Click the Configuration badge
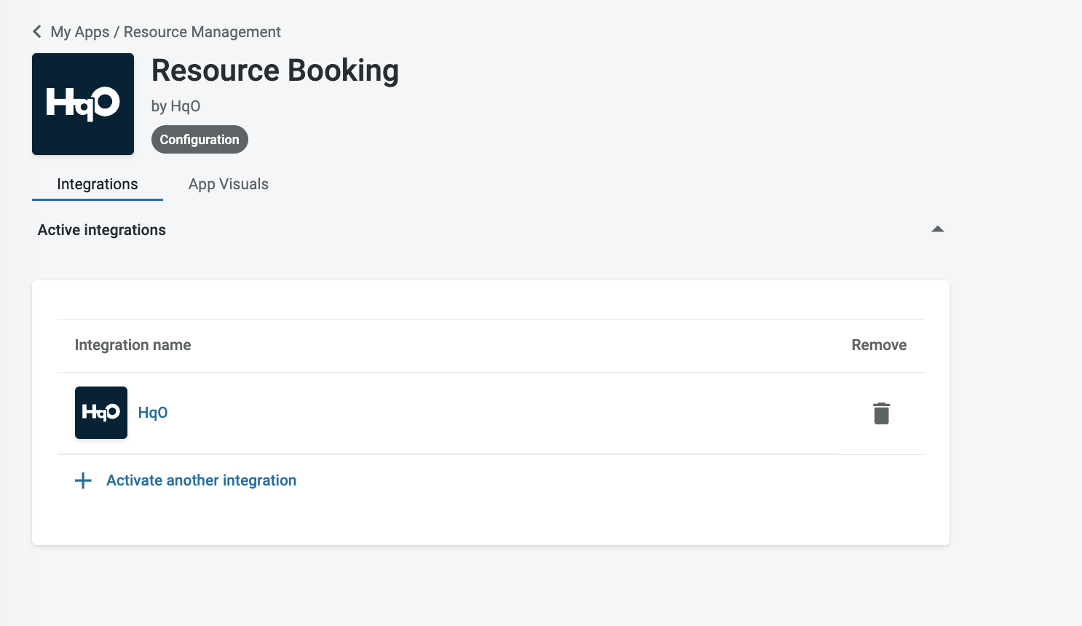The image size is (1082, 626). (200, 140)
